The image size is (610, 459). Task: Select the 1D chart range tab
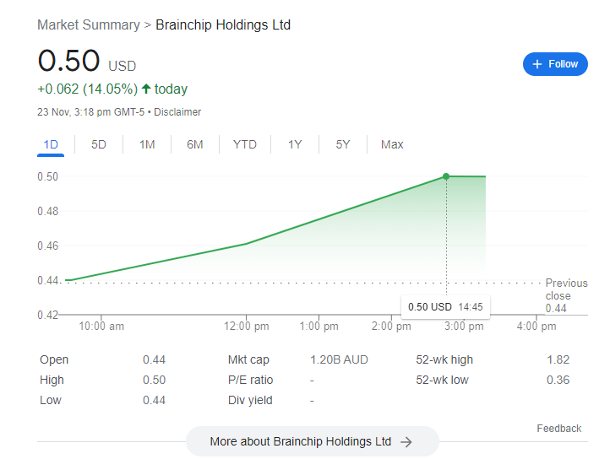[x=51, y=144]
